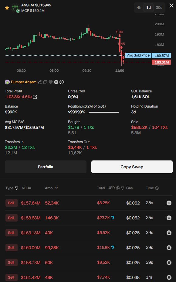The height and width of the screenshot is (282, 176).
Task: Click the 99,28K amount value
Action: 52,248
